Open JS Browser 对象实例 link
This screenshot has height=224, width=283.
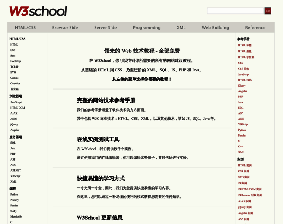(x=250, y=195)
